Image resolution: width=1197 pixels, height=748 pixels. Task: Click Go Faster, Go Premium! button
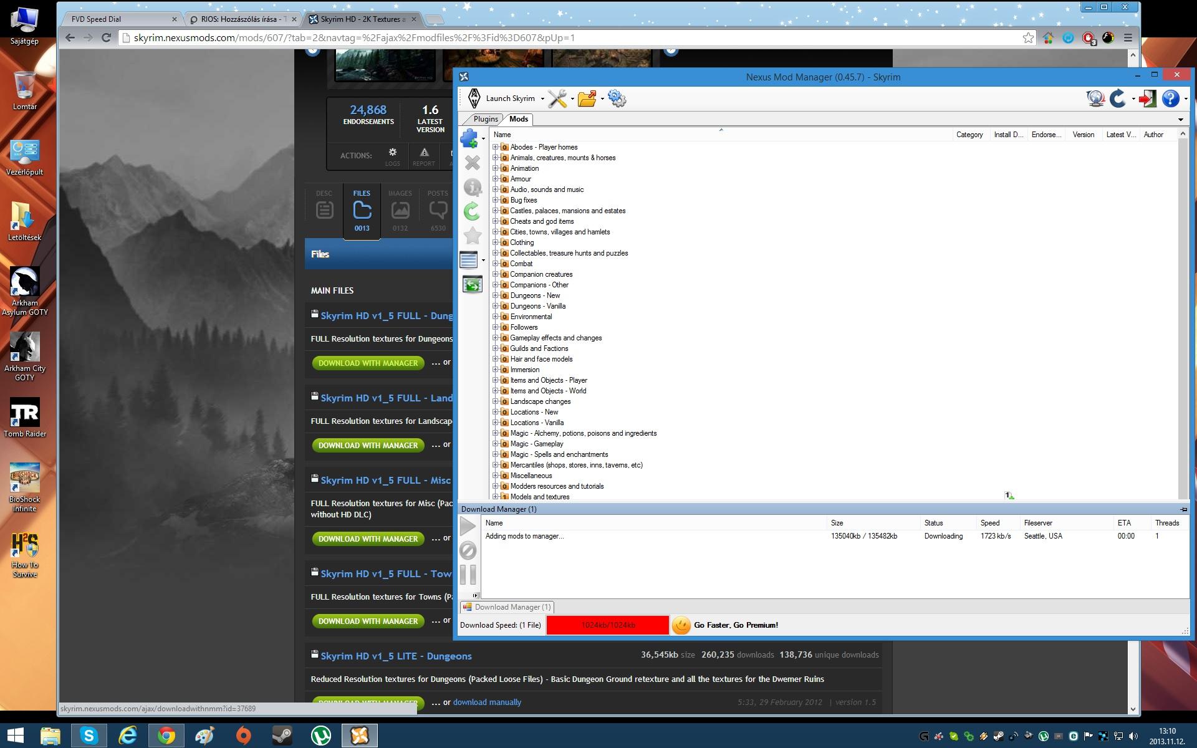click(x=736, y=625)
